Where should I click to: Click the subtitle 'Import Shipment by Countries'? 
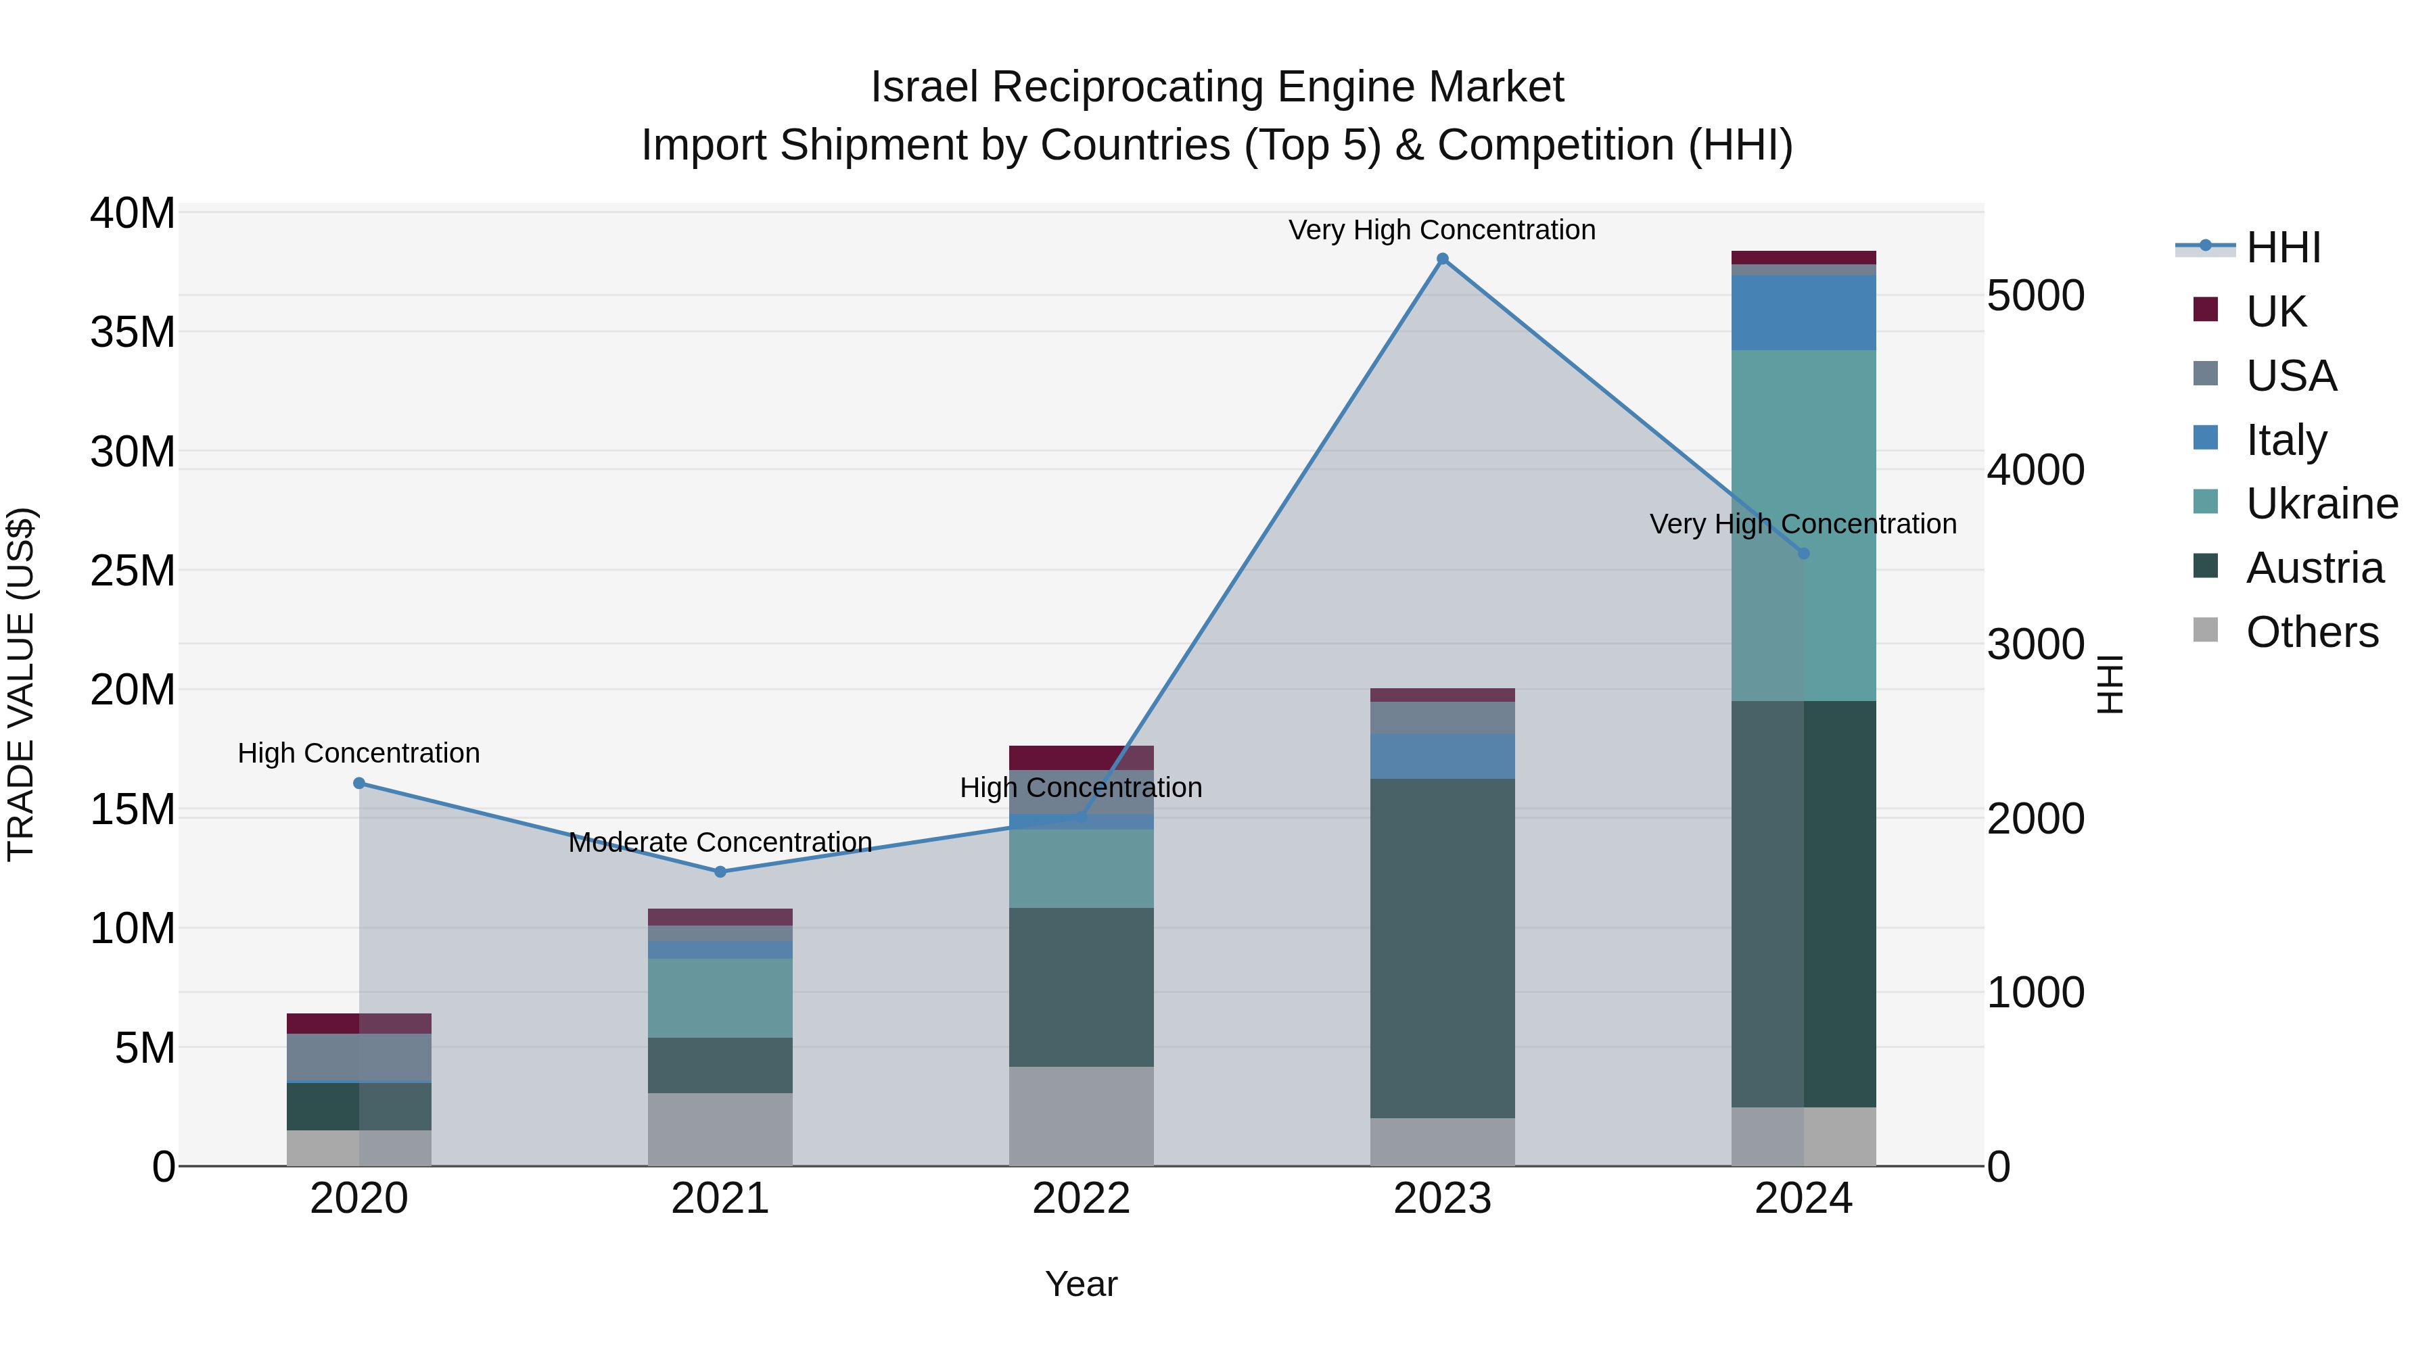tap(937, 145)
